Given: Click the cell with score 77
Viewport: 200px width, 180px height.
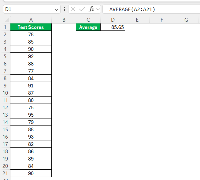Looking at the screenshot, I should pos(31,71).
